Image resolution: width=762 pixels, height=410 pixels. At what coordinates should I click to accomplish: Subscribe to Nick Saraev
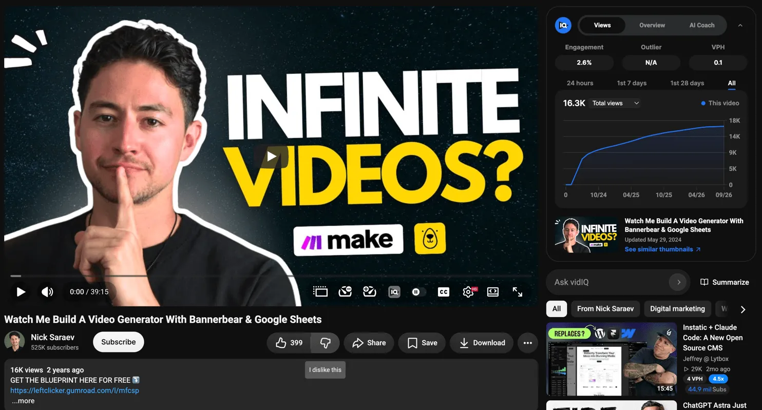(x=119, y=342)
